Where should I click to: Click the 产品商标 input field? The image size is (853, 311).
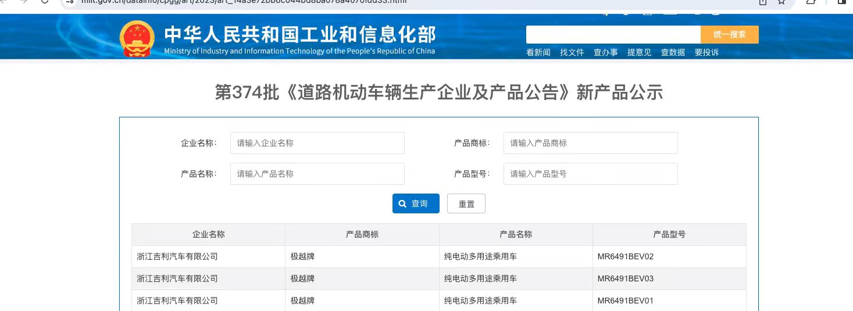point(590,143)
